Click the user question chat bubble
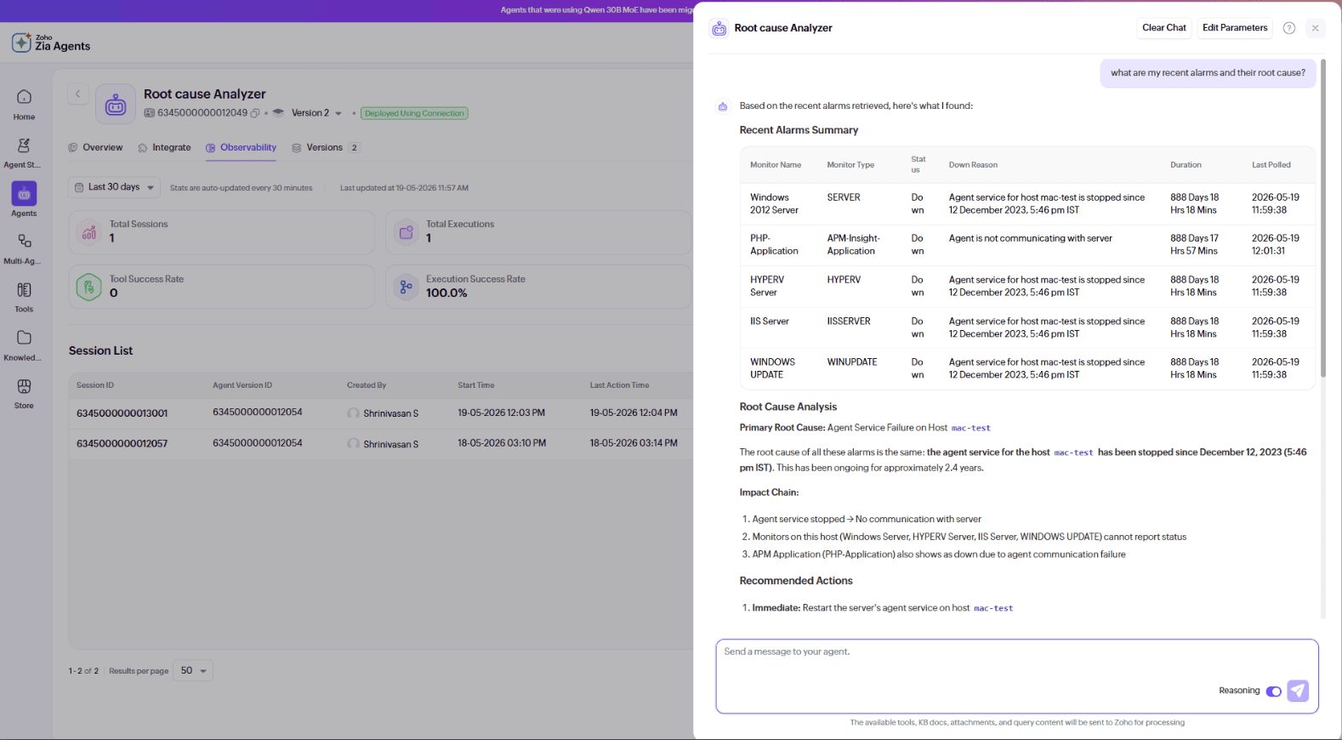The width and height of the screenshot is (1342, 740). (x=1208, y=73)
